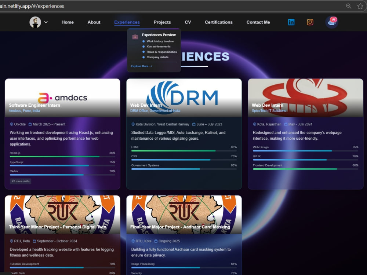This screenshot has width=367, height=275.
Task: Click SpiceTech IT Solutions subtitle
Action: pyautogui.click(x=269, y=111)
